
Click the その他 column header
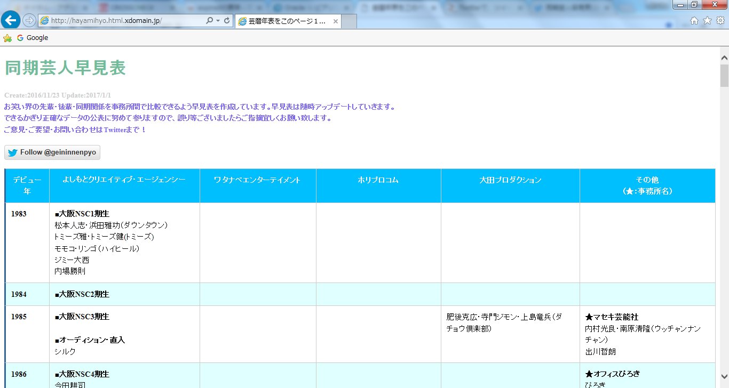click(x=647, y=185)
